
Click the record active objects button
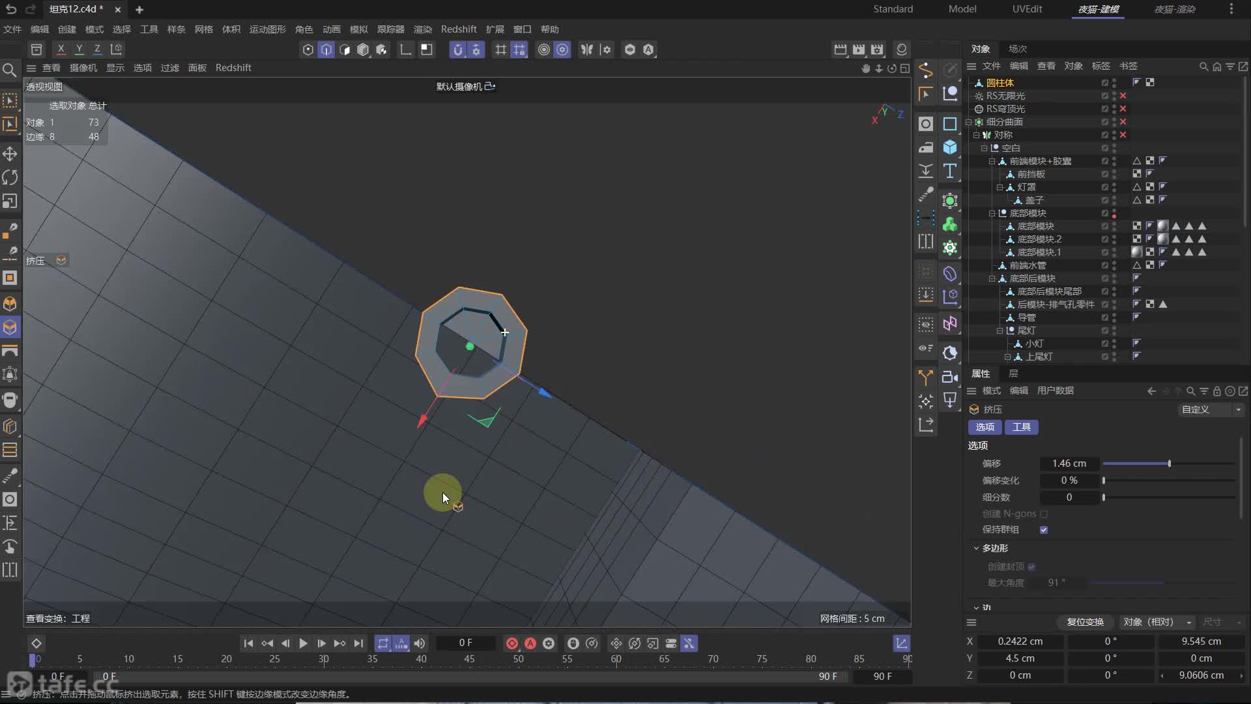(512, 643)
